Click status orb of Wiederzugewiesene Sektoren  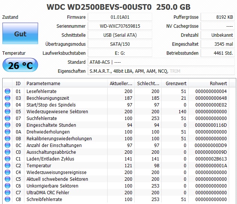(x=7, y=111)
